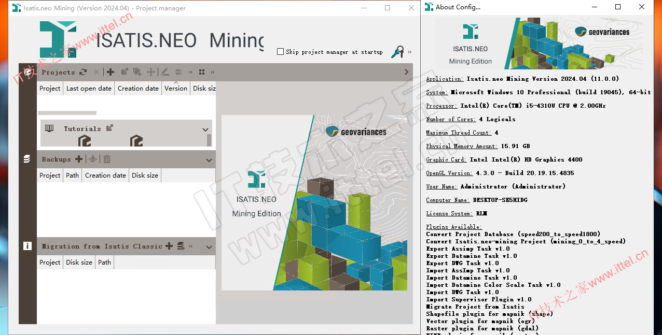Image resolution: width=662 pixels, height=335 pixels.
Task: Sort Projects table by Creation date
Action: pyautogui.click(x=138, y=88)
